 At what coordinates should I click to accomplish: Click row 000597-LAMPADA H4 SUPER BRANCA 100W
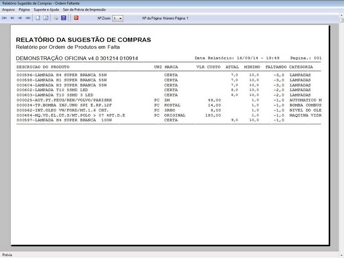click(169, 120)
